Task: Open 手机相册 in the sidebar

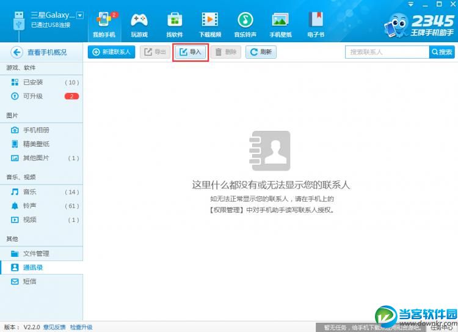Action: pyautogui.click(x=42, y=130)
